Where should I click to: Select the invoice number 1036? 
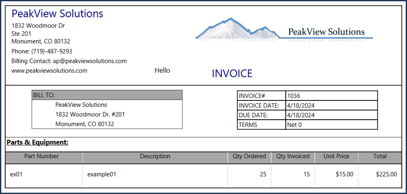[293, 96]
